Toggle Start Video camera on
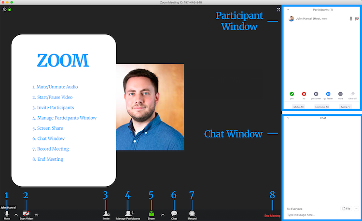The height and width of the screenshot is (221, 362). coord(26,213)
